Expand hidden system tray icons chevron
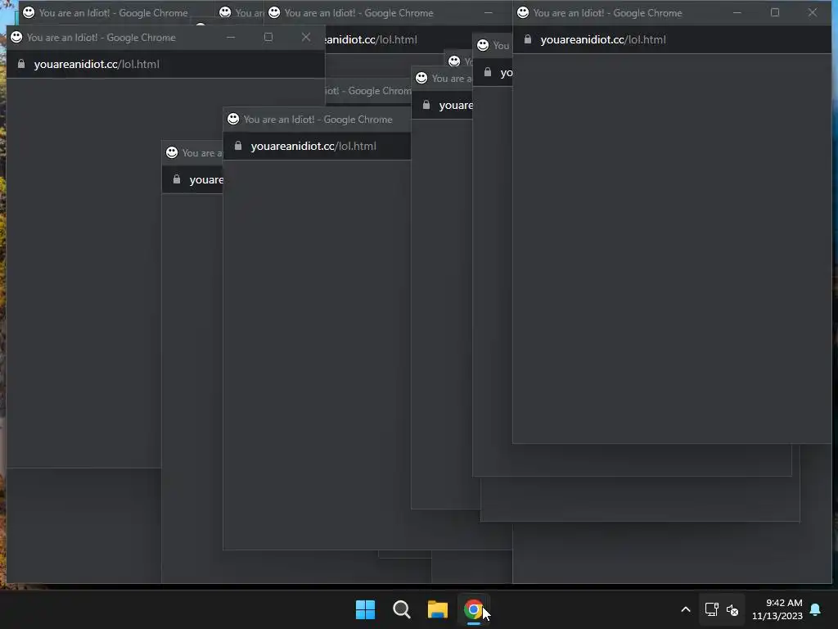Screen dimensions: 838x629 [x=686, y=609]
